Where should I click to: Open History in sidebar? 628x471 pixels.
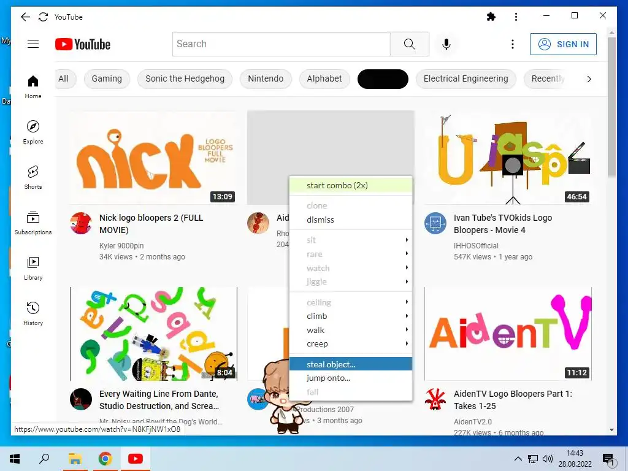click(x=33, y=313)
